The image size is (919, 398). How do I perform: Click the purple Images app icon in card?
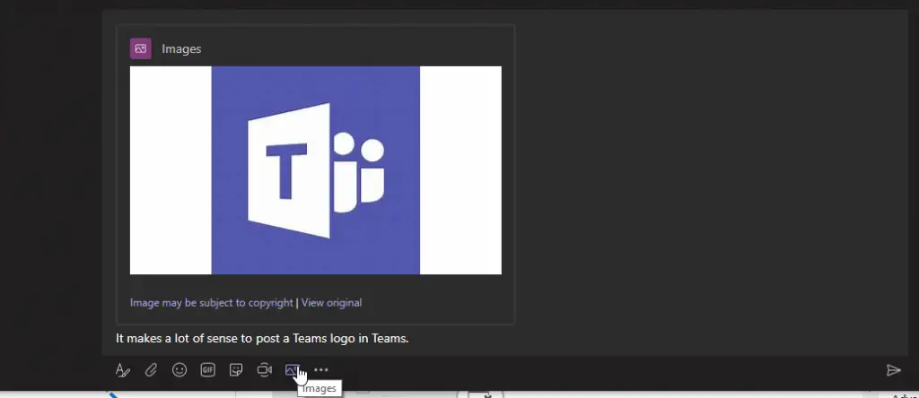(x=140, y=49)
